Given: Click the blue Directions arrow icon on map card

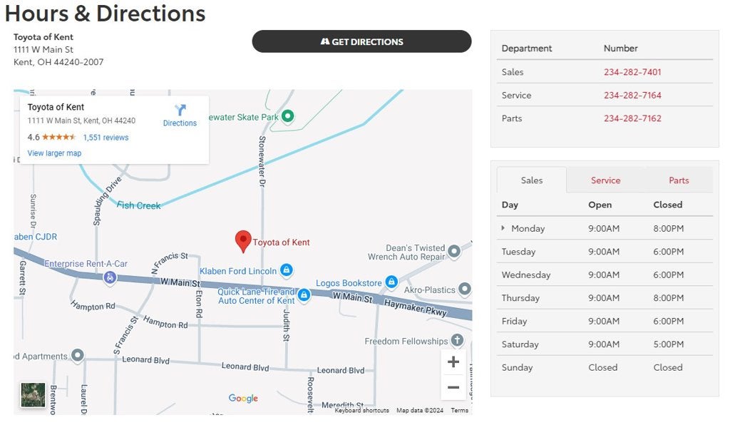Looking at the screenshot, I should pyautogui.click(x=180, y=110).
